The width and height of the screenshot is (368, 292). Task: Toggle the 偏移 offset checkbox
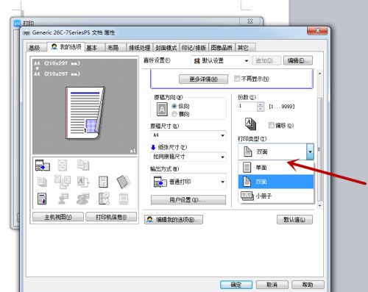coord(271,125)
